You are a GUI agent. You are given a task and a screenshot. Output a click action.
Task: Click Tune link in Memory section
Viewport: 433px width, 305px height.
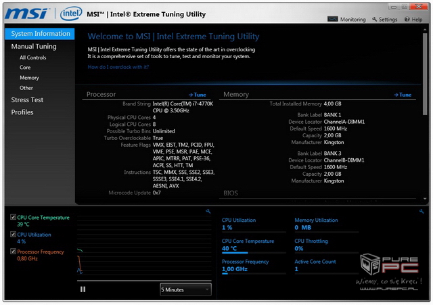tap(403, 95)
